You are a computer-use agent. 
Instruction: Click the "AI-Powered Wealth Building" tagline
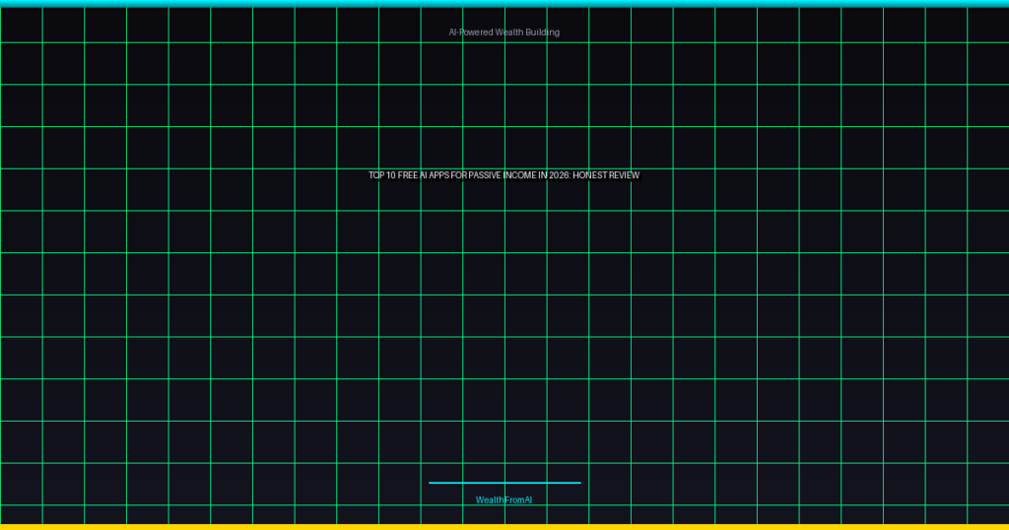click(504, 33)
